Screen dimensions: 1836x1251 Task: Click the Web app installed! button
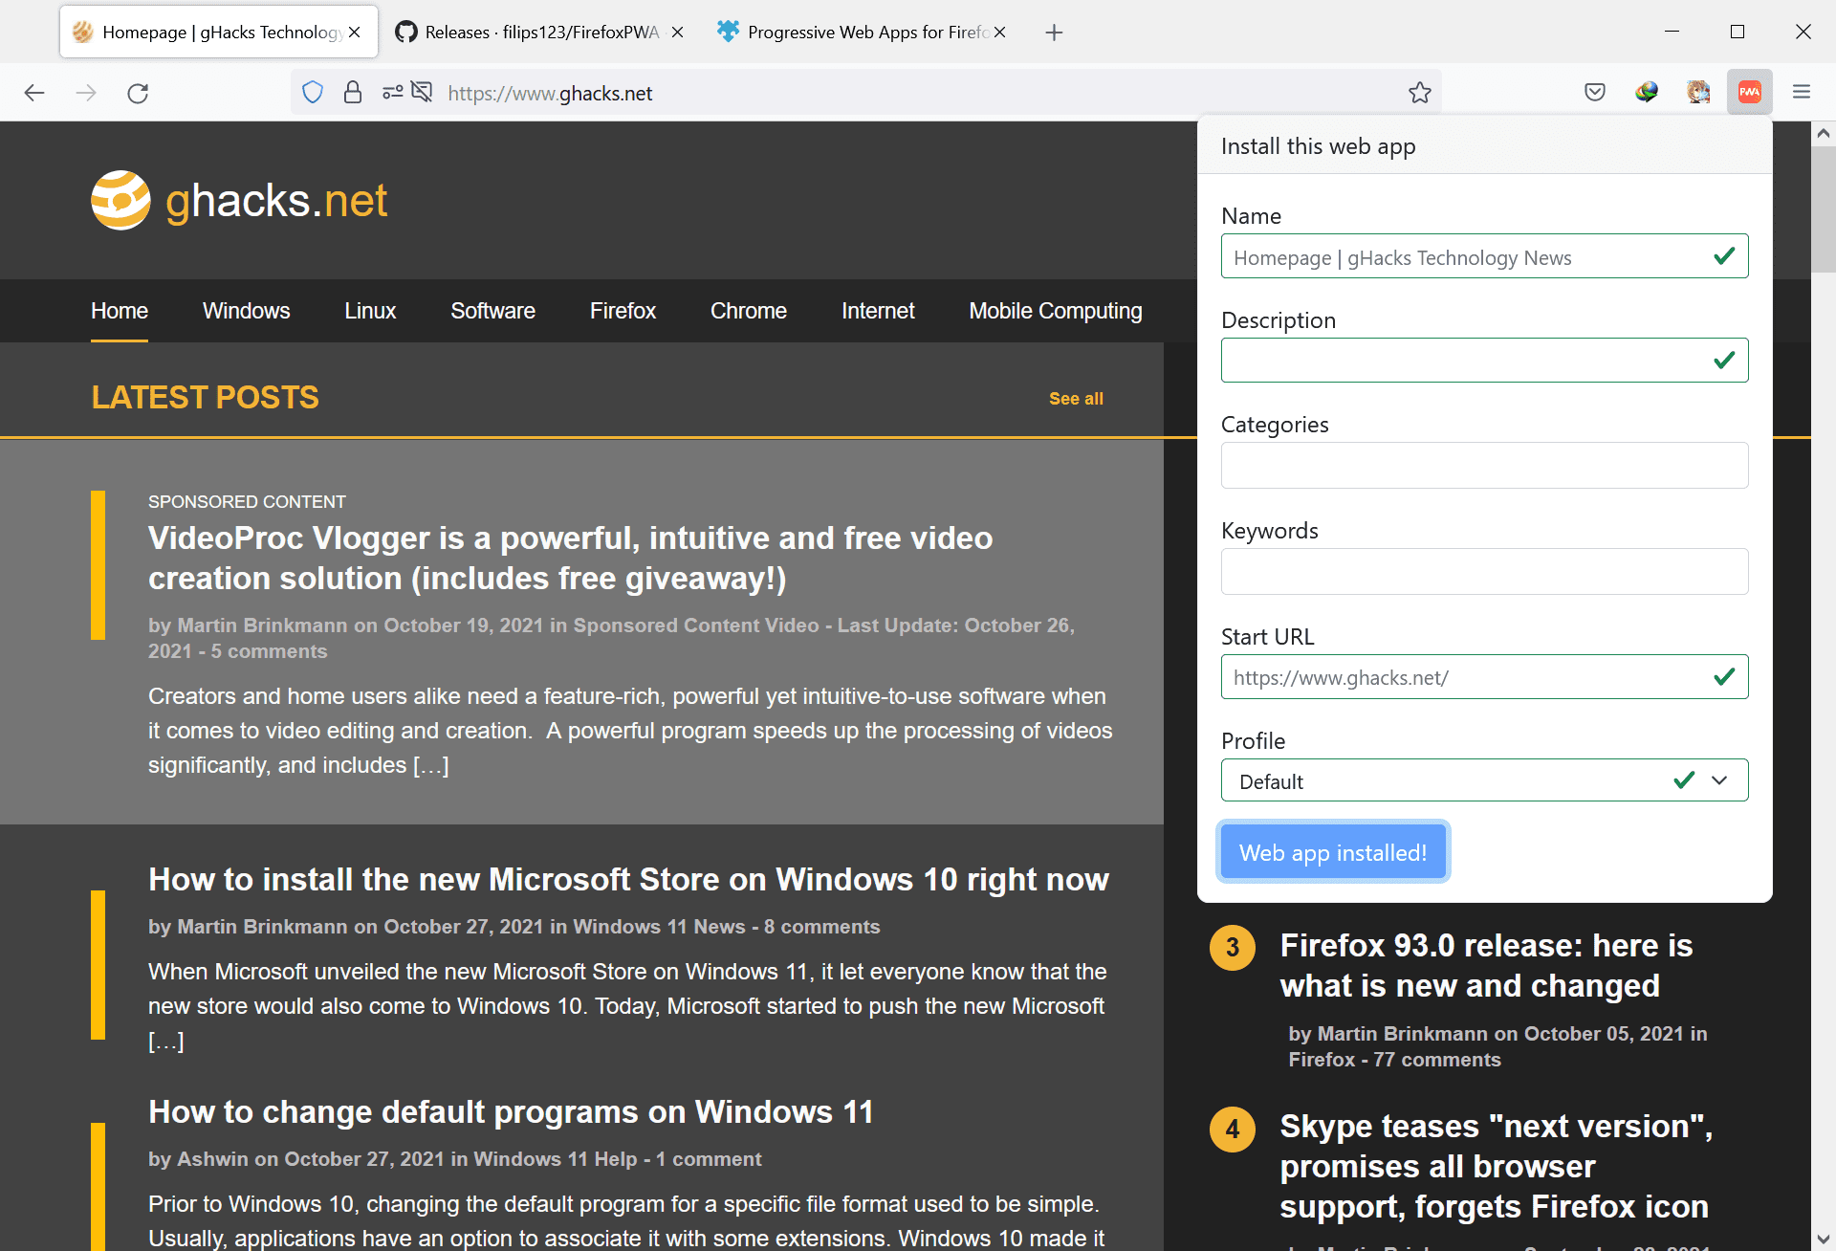(x=1333, y=852)
